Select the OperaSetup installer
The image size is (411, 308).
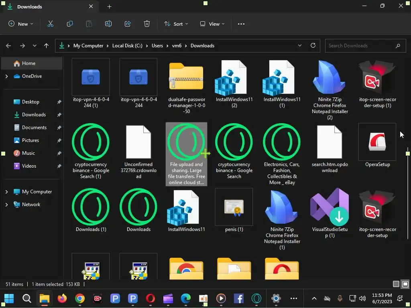click(x=377, y=145)
